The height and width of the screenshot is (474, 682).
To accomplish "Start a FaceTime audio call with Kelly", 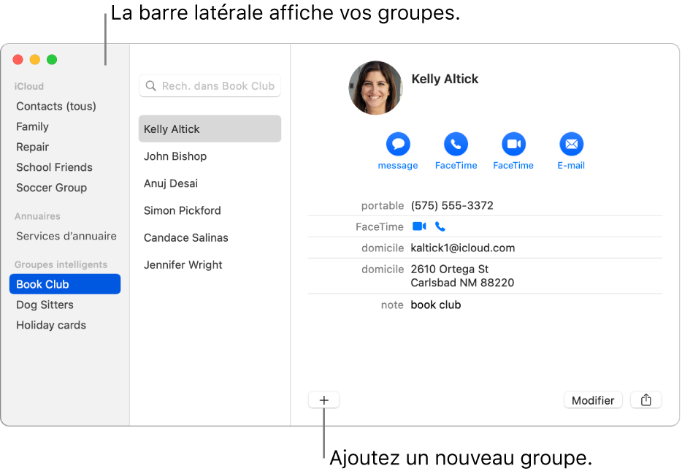I will point(456,144).
